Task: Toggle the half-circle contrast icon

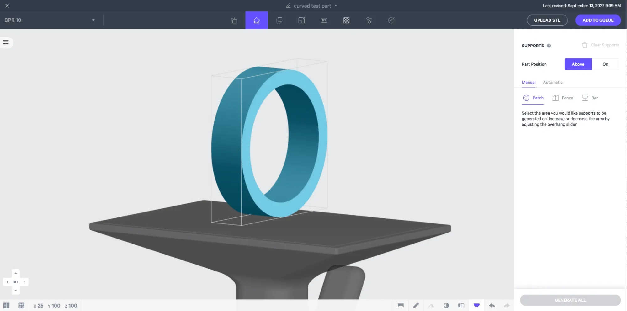Action: click(446, 305)
